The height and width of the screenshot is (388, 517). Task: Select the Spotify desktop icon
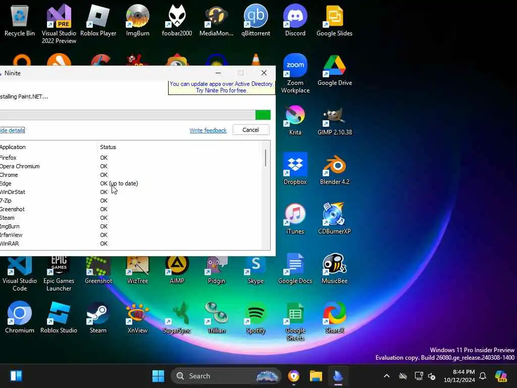point(255,317)
